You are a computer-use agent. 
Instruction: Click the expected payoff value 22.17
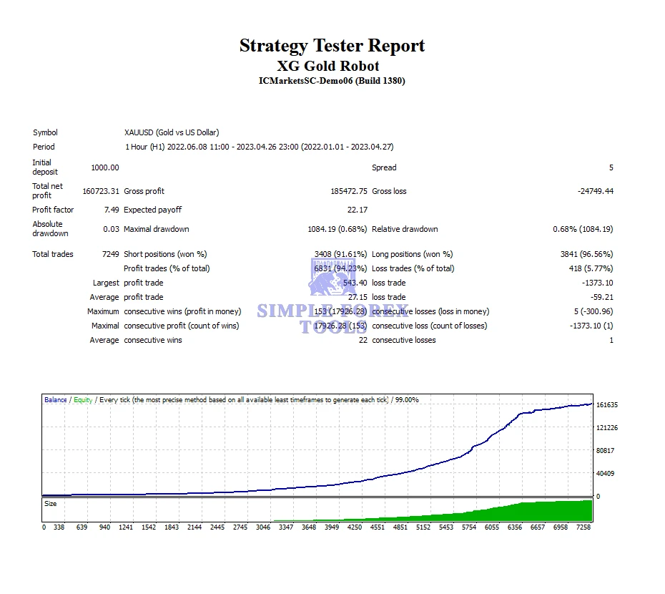pos(357,210)
